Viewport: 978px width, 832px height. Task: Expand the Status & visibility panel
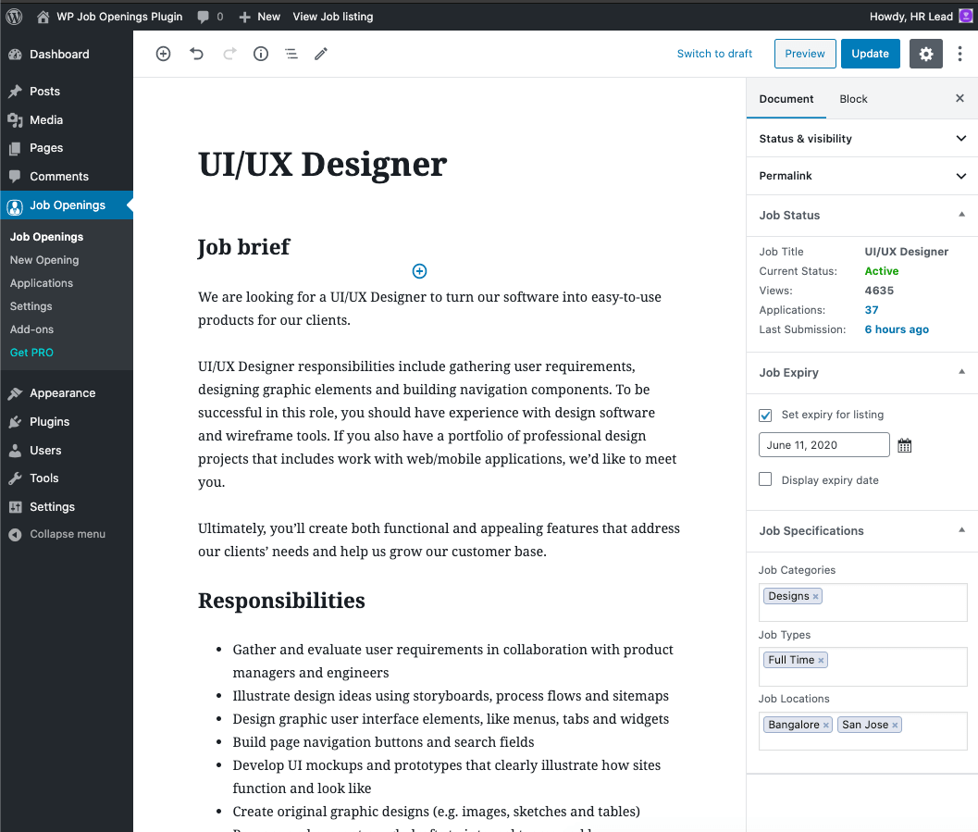click(862, 139)
